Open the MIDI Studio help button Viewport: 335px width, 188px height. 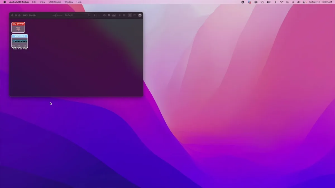point(140,15)
